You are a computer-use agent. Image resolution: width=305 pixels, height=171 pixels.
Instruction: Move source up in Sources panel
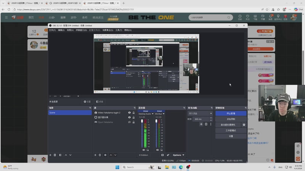point(111,155)
